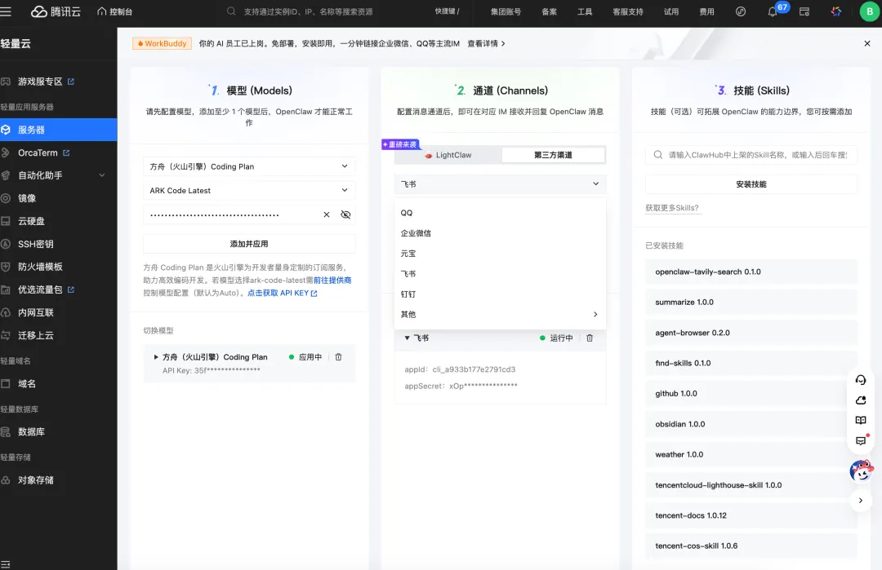Click the WorkBuddy badge in banner

click(x=162, y=43)
